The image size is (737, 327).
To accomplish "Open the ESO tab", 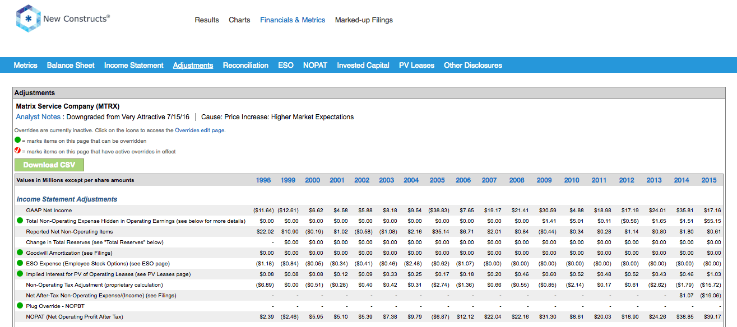I will click(286, 66).
